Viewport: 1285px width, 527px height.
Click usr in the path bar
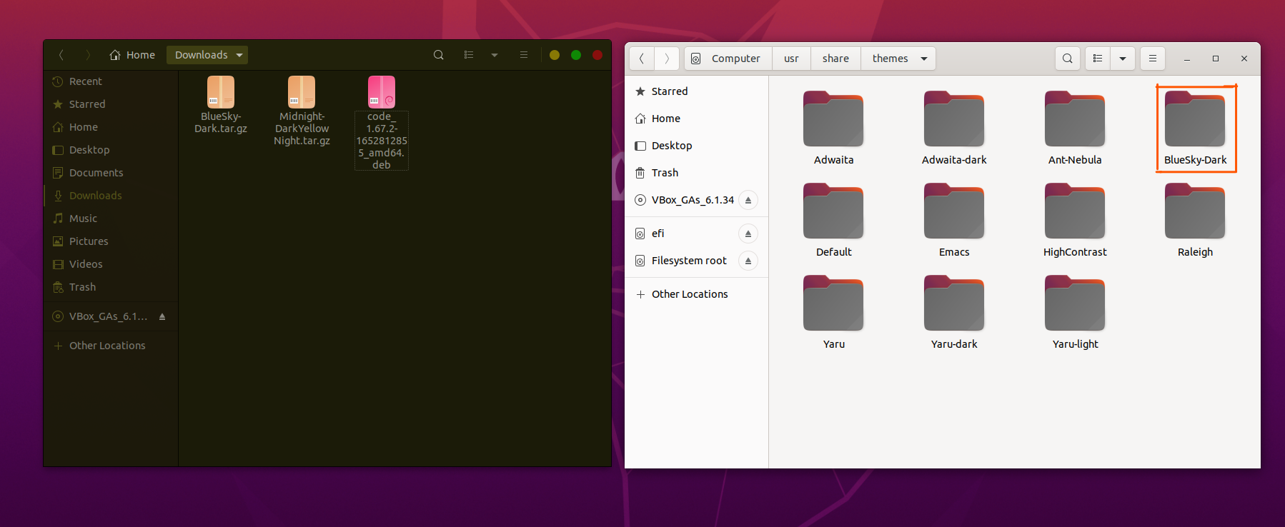[x=791, y=59]
